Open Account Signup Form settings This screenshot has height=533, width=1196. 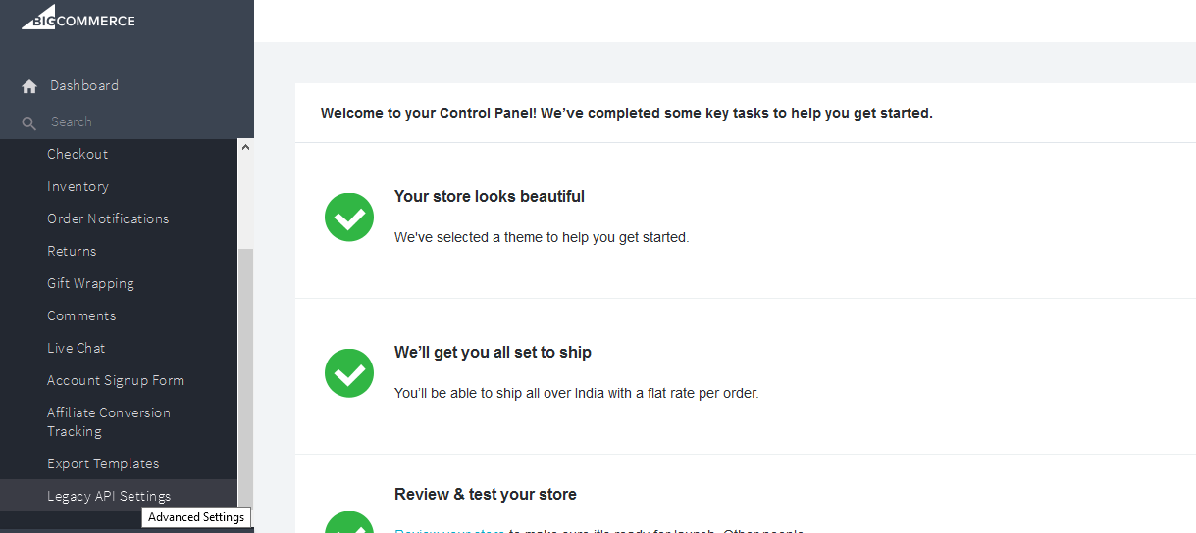coord(116,380)
